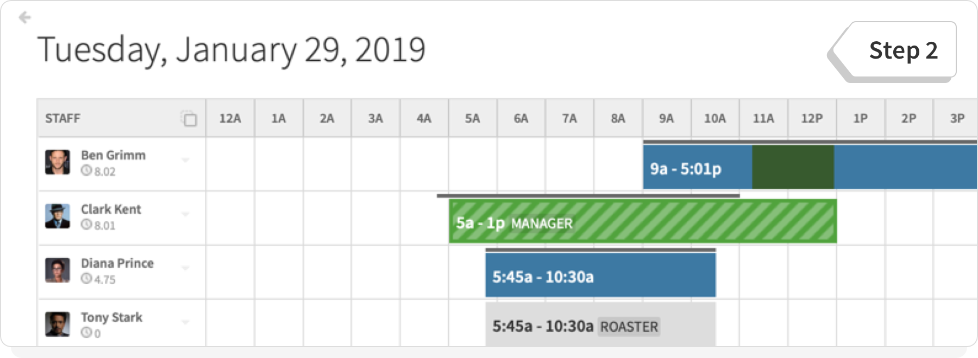The image size is (978, 358).
Task: Expand Ben Grimm's dropdown arrow
Action: (185, 160)
